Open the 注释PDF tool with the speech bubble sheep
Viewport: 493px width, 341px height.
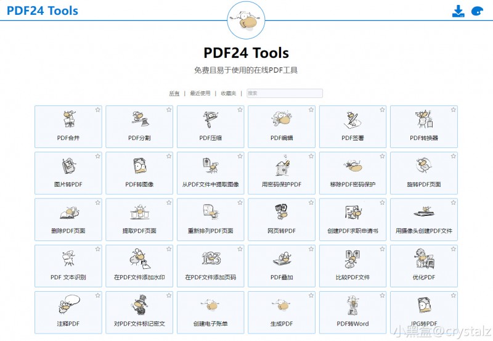[x=68, y=313]
